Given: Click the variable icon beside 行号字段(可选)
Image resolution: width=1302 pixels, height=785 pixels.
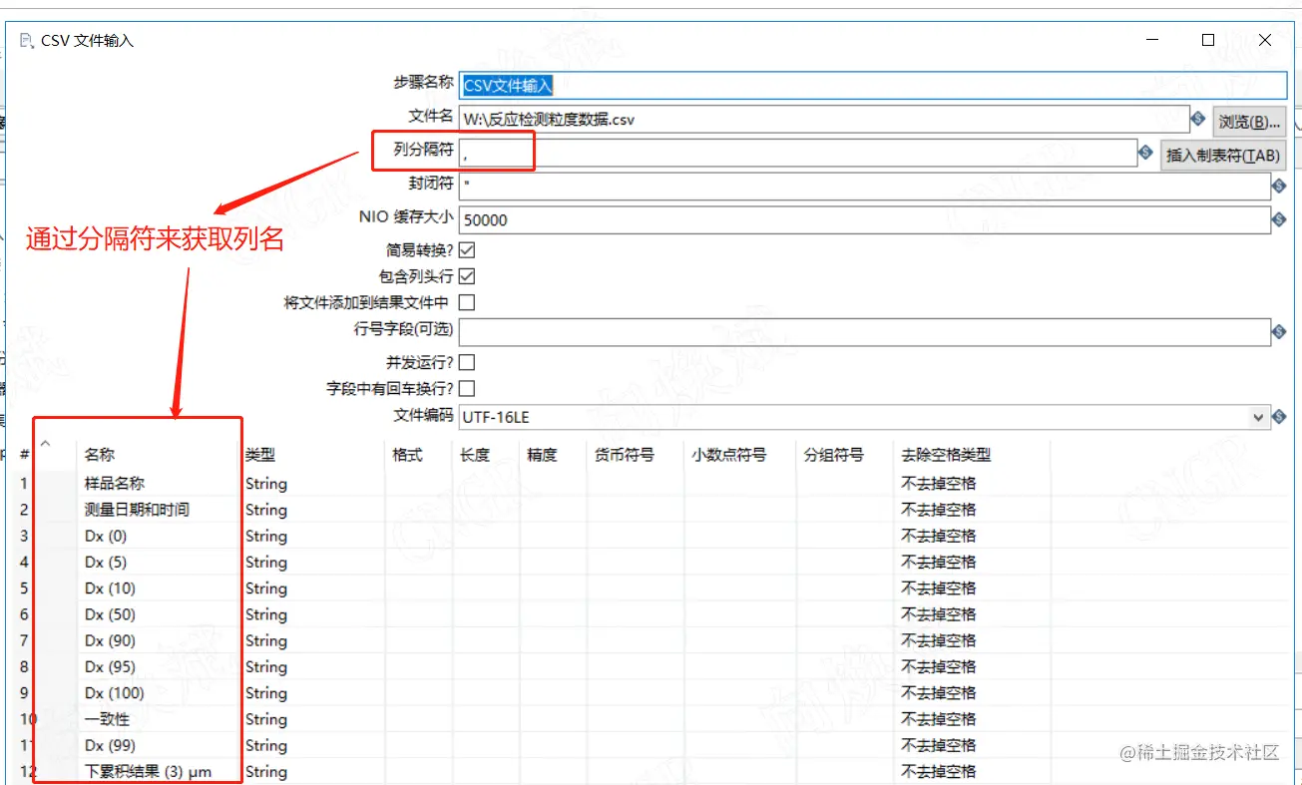Looking at the screenshot, I should coord(1279,332).
